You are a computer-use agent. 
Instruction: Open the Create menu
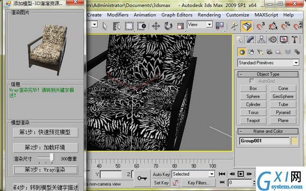pos(94,15)
